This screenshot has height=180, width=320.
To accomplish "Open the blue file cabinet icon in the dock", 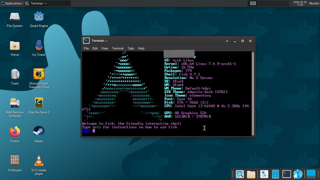I will [275, 174].
